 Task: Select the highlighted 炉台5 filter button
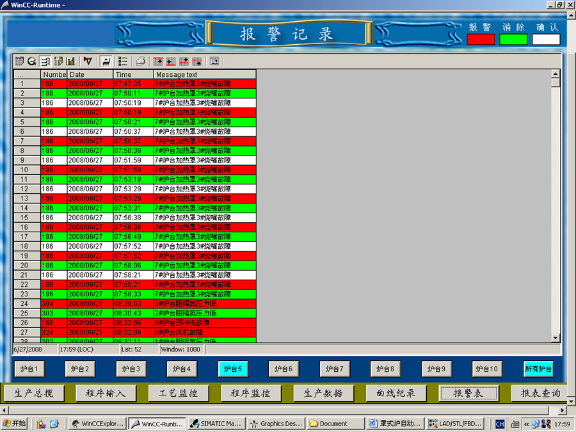coord(233,369)
